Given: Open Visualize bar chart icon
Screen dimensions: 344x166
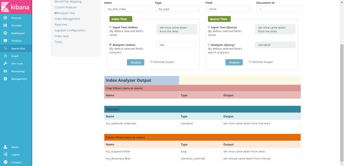Looking at the screenshot, I should tap(5, 25).
